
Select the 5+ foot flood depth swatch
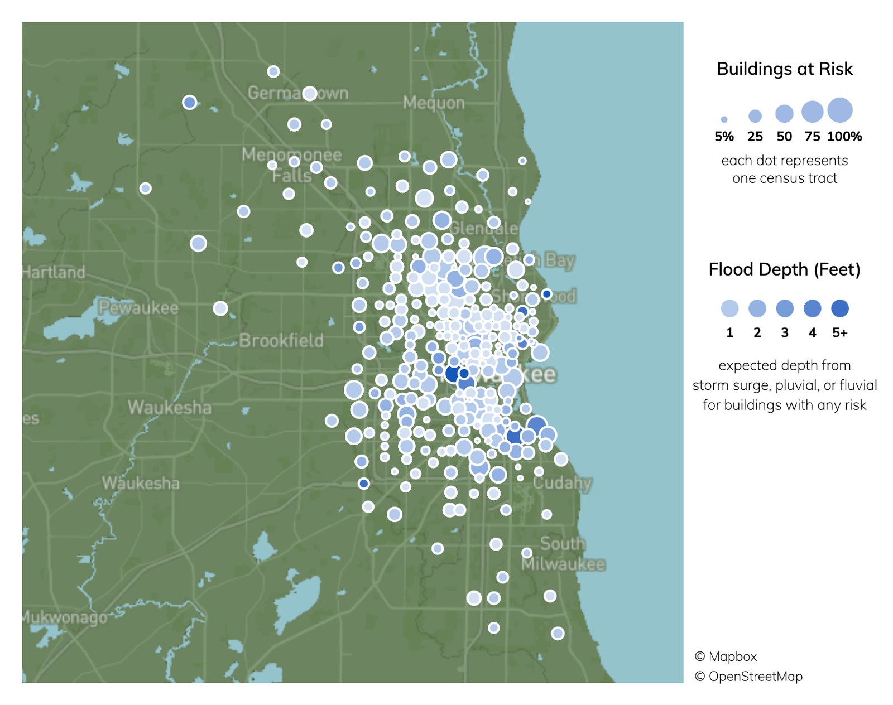(x=840, y=308)
